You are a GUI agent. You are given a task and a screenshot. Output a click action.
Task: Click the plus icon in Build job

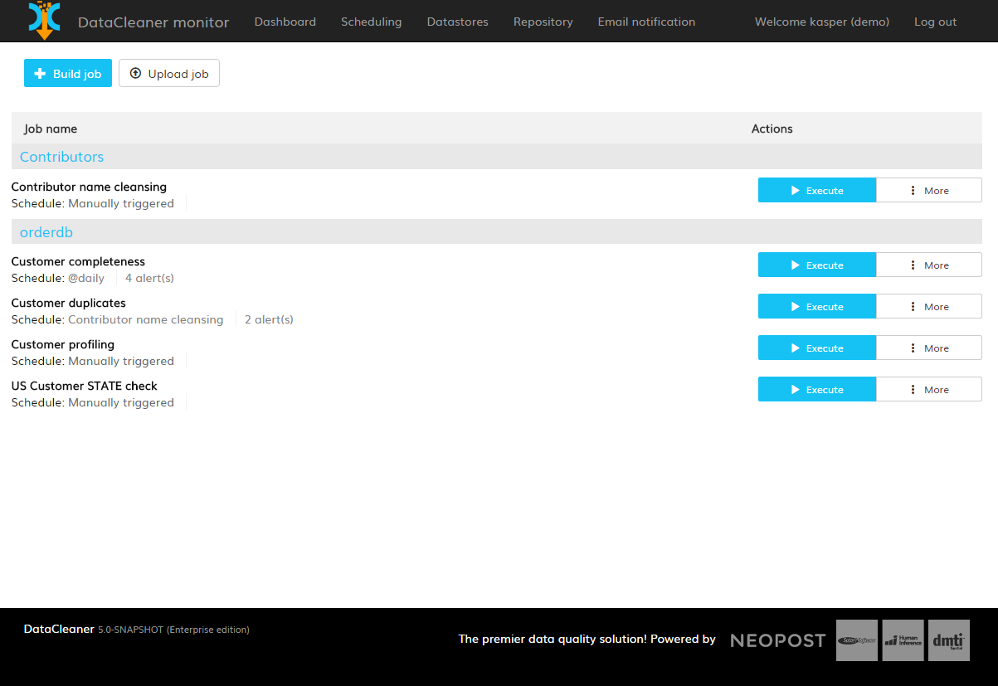click(x=40, y=74)
